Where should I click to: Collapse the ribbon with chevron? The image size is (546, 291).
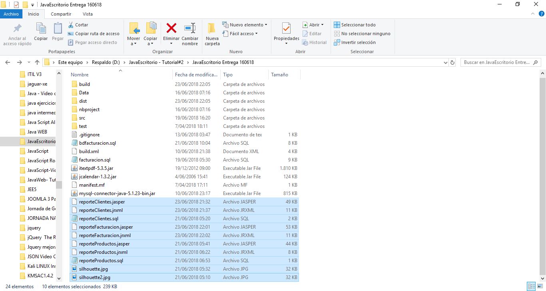[x=533, y=14]
